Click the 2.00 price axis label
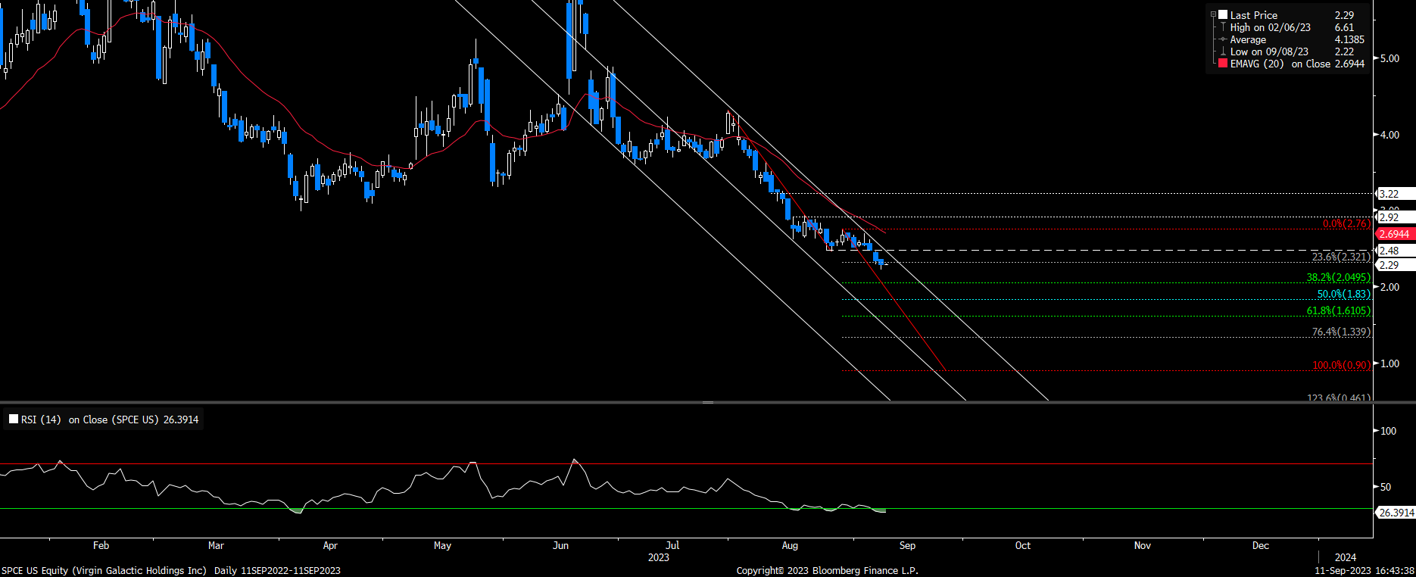The width and height of the screenshot is (1416, 577). click(x=1389, y=287)
